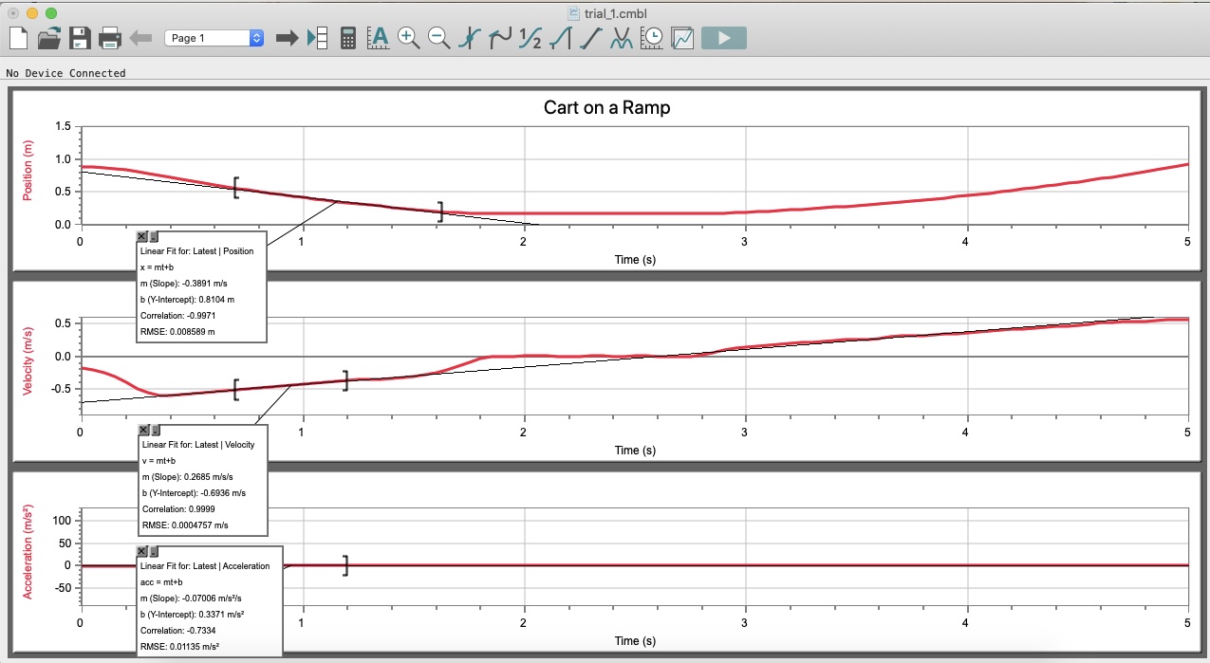Click options button beside Velocity fit close
This screenshot has width=1210, height=663.
[x=155, y=431]
